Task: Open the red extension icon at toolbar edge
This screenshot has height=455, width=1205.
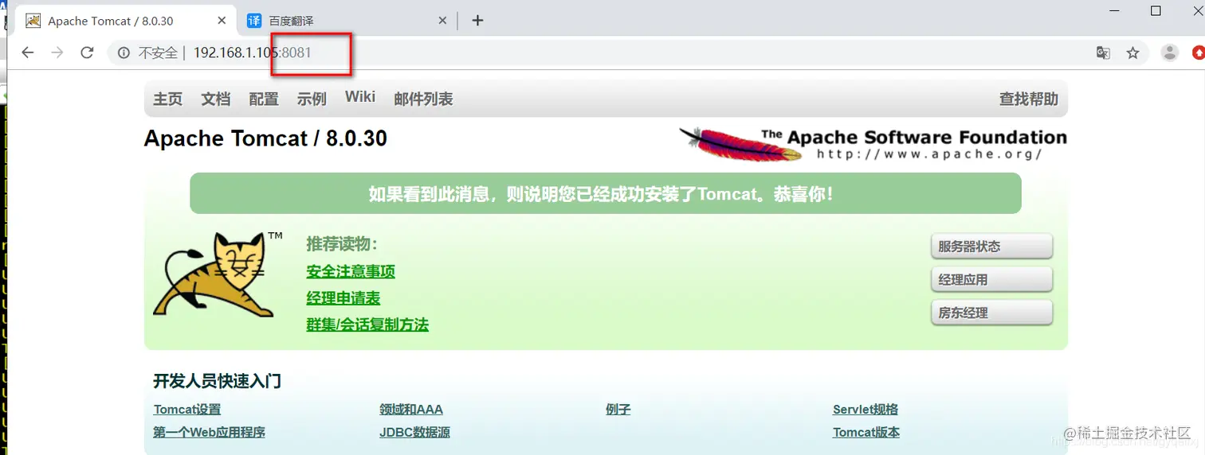Action: (1198, 52)
